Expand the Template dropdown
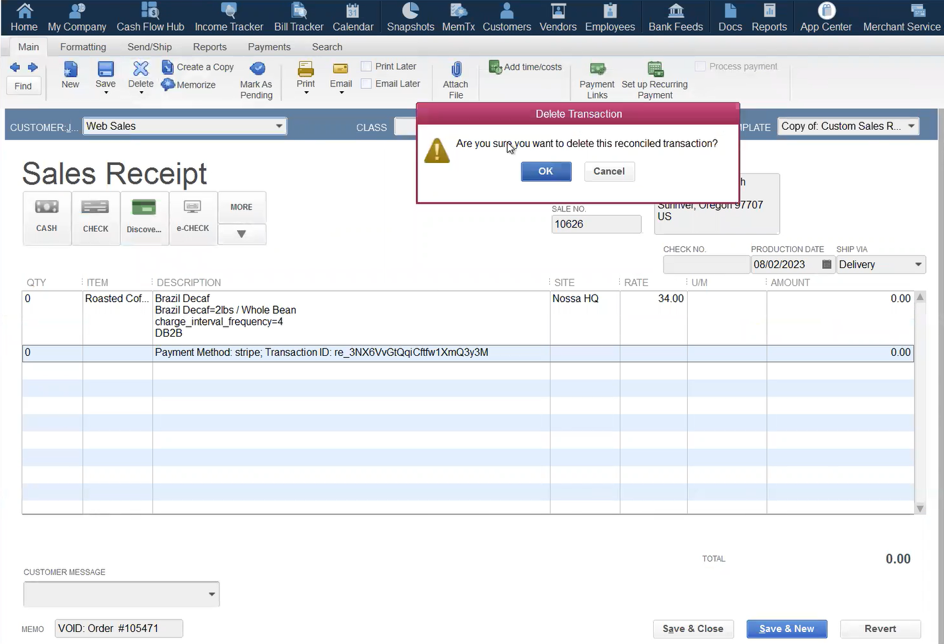This screenshot has width=944, height=644. point(911,126)
